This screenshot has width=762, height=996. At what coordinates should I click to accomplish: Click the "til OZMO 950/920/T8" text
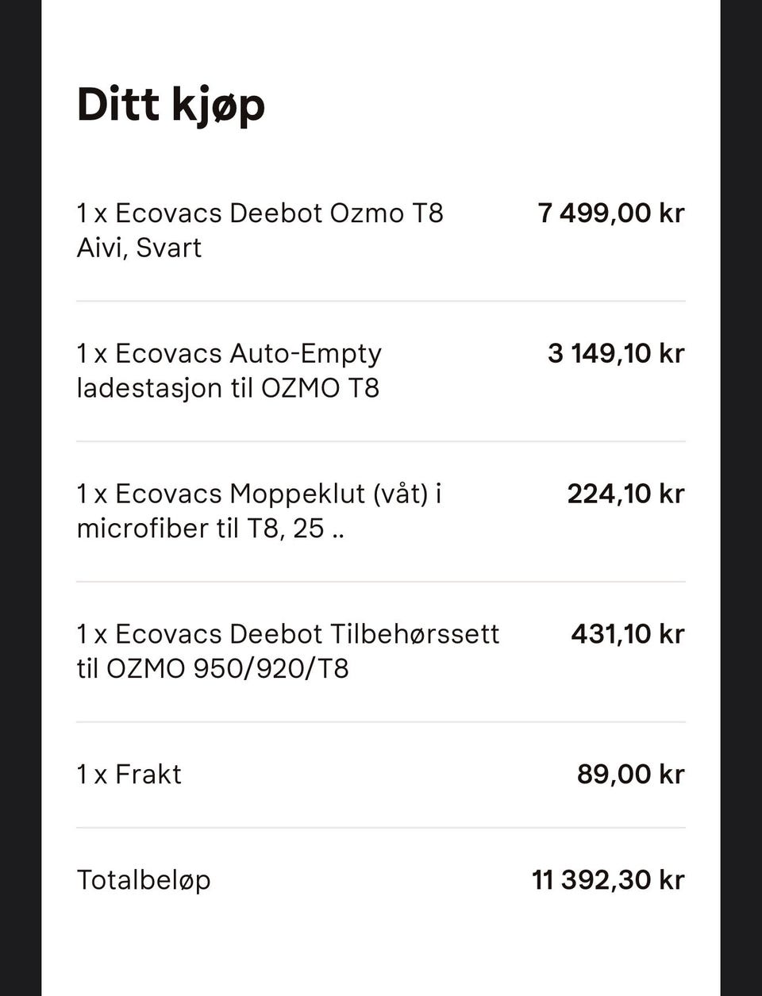tap(213, 670)
